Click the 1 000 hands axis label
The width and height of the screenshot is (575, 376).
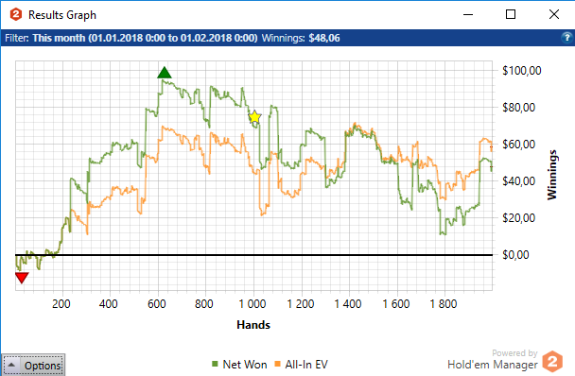(253, 304)
